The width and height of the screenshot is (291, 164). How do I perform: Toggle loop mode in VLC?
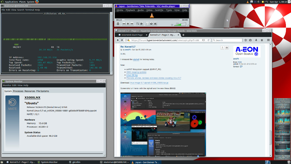point(151,24)
